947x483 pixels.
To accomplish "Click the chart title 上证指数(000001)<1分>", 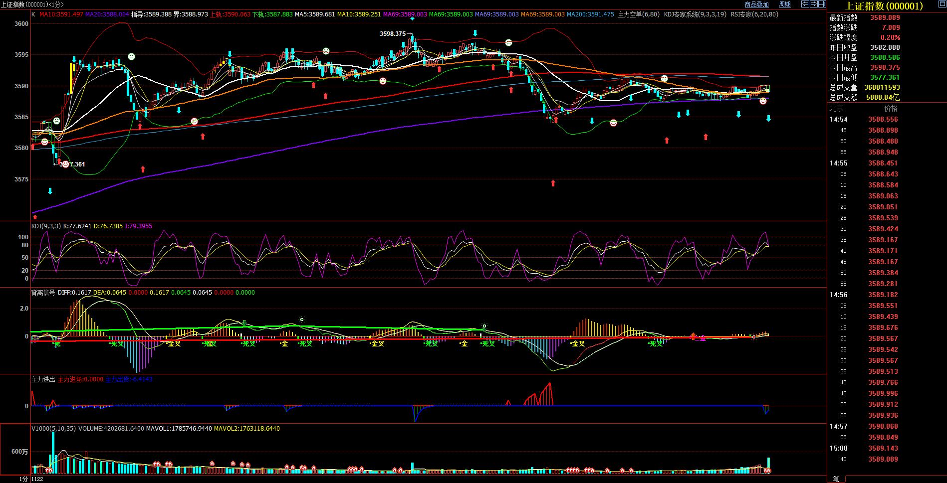I will pos(33,4).
